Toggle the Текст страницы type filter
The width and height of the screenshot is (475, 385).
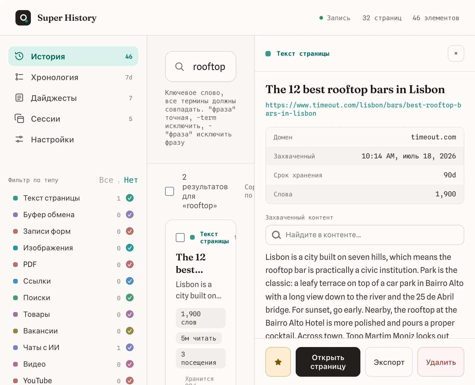(130, 198)
